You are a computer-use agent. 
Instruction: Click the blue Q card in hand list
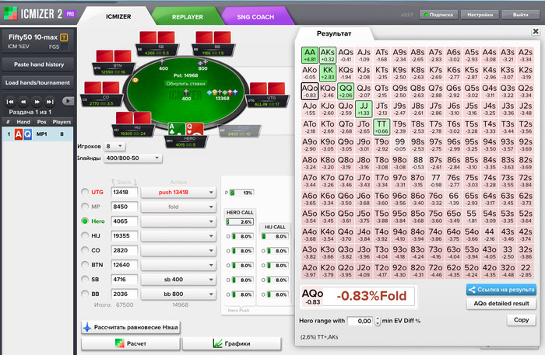[27, 134]
